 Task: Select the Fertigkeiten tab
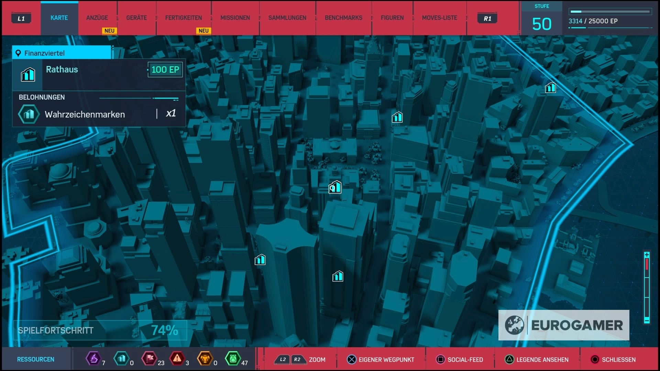(x=184, y=18)
